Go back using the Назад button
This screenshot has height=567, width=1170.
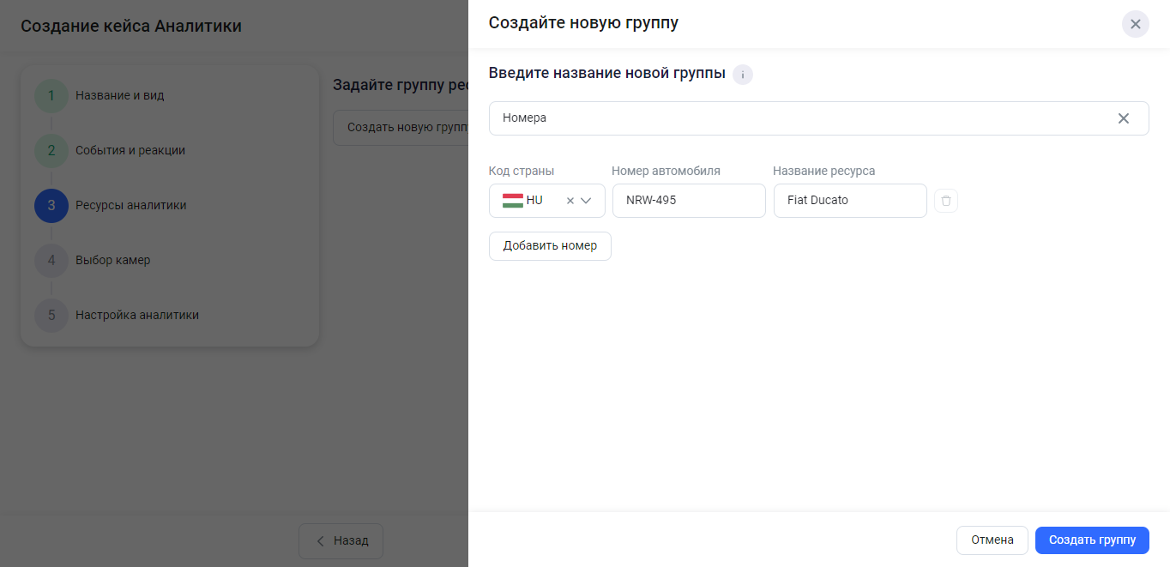coord(341,541)
